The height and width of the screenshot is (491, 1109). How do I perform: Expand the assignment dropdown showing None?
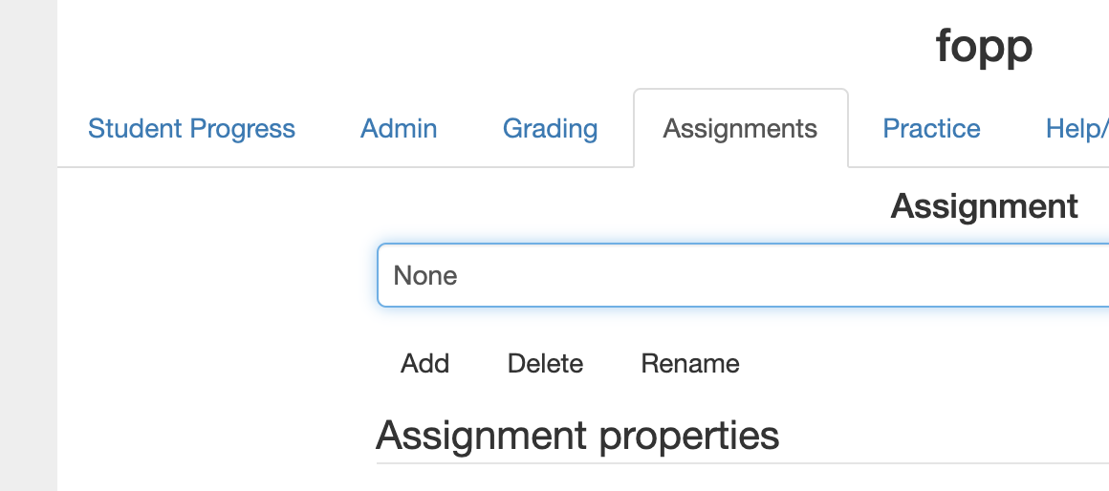pyautogui.click(x=744, y=275)
